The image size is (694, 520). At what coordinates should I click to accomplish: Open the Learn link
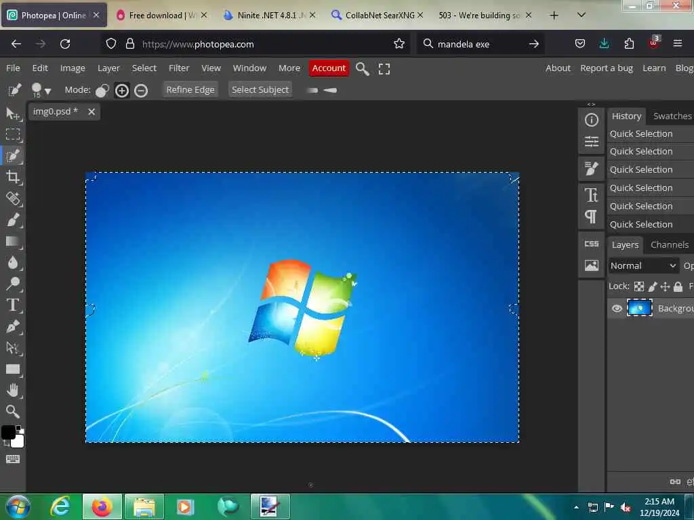pyautogui.click(x=654, y=68)
